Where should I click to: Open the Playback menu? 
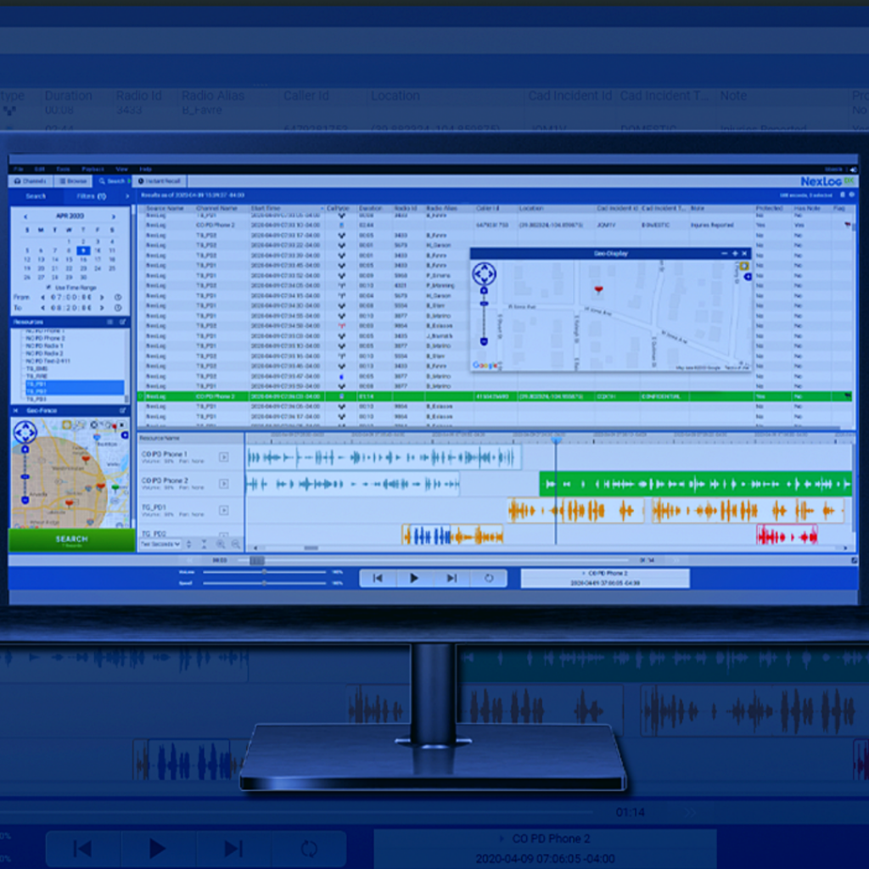[93, 169]
